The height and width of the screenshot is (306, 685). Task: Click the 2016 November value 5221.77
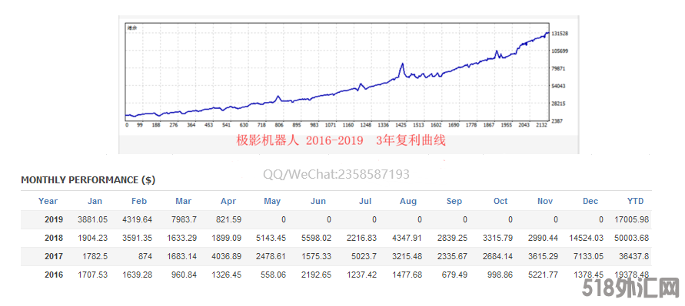coord(543,275)
